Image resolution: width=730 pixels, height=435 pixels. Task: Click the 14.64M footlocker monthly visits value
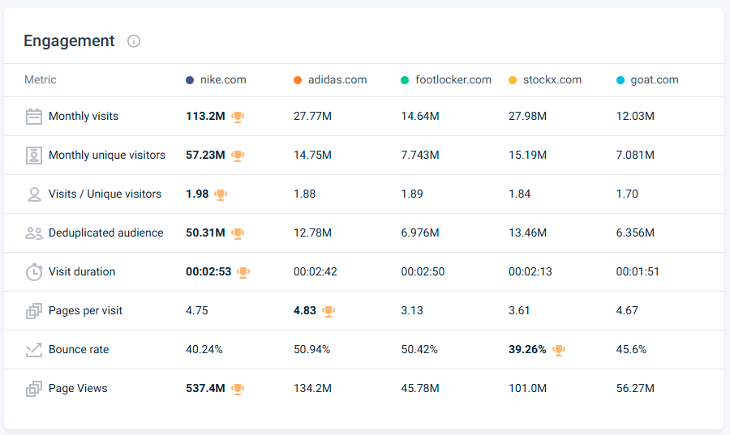(x=420, y=116)
